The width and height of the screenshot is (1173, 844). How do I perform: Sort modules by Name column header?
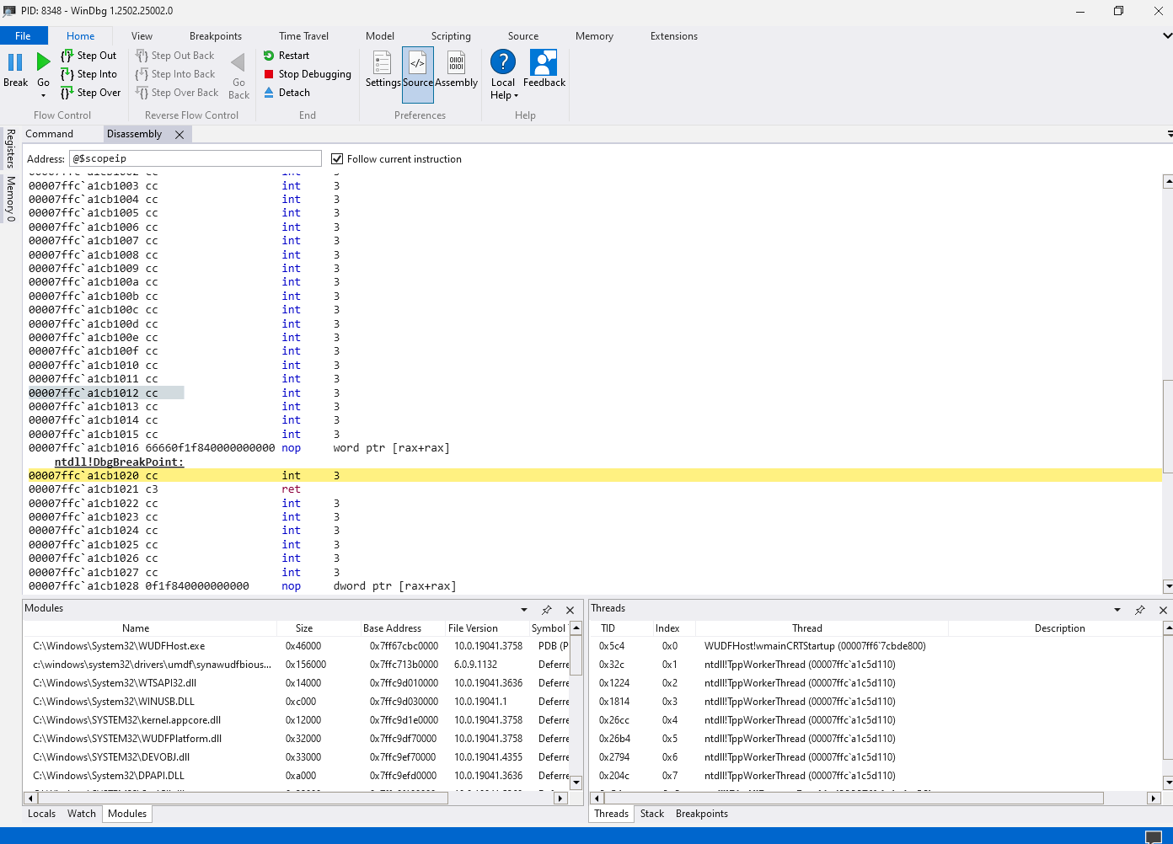[x=136, y=628]
